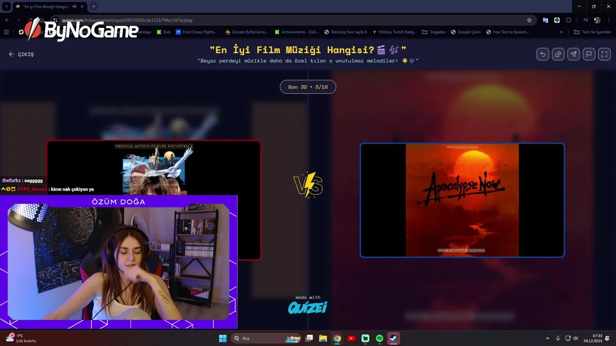Close the En İyi Film Müziği tab
Image resolution: width=616 pixels, height=346 pixels.
[82, 7]
